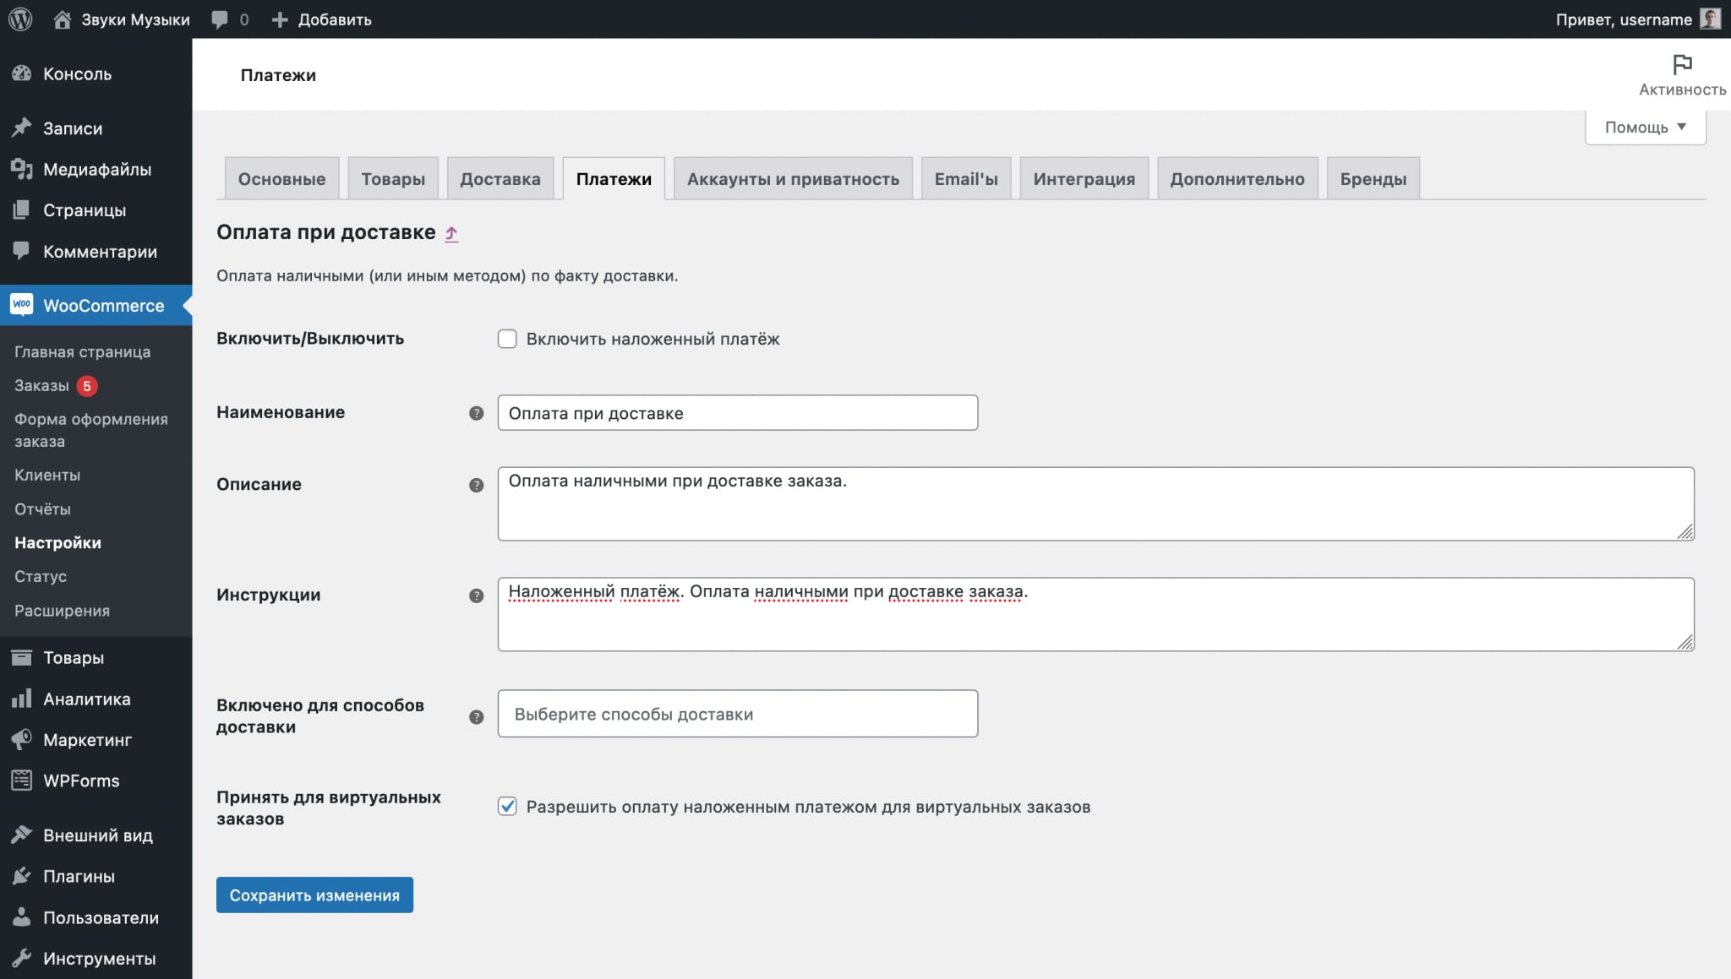Open Главная страница submenu link
This screenshot has height=979, width=1731.
point(83,351)
